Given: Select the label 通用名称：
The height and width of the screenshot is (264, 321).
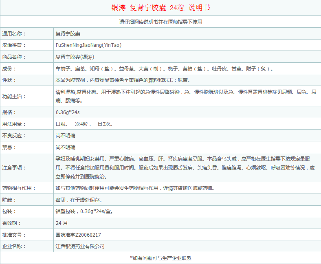Looking at the screenshot, I should coord(14,33).
